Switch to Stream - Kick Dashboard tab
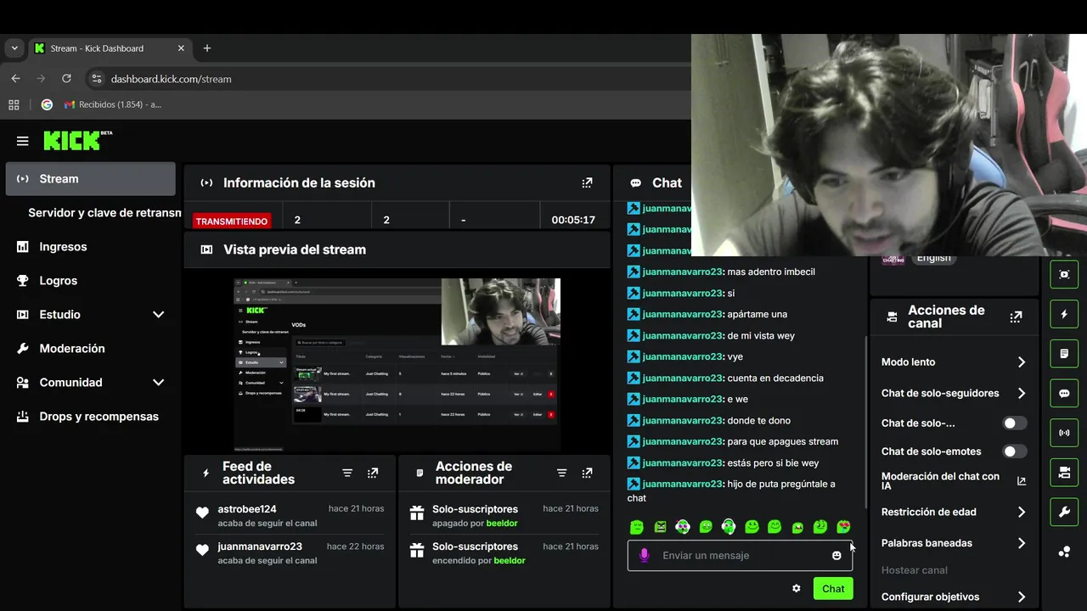The width and height of the screenshot is (1087, 611). click(109, 48)
